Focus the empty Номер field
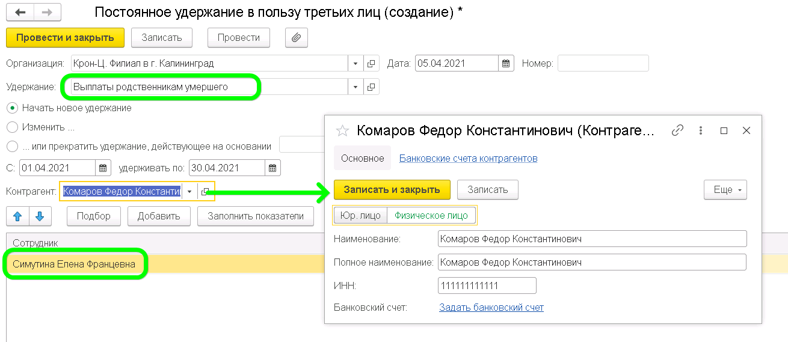Image resolution: width=788 pixels, height=342 pixels. 603,63
